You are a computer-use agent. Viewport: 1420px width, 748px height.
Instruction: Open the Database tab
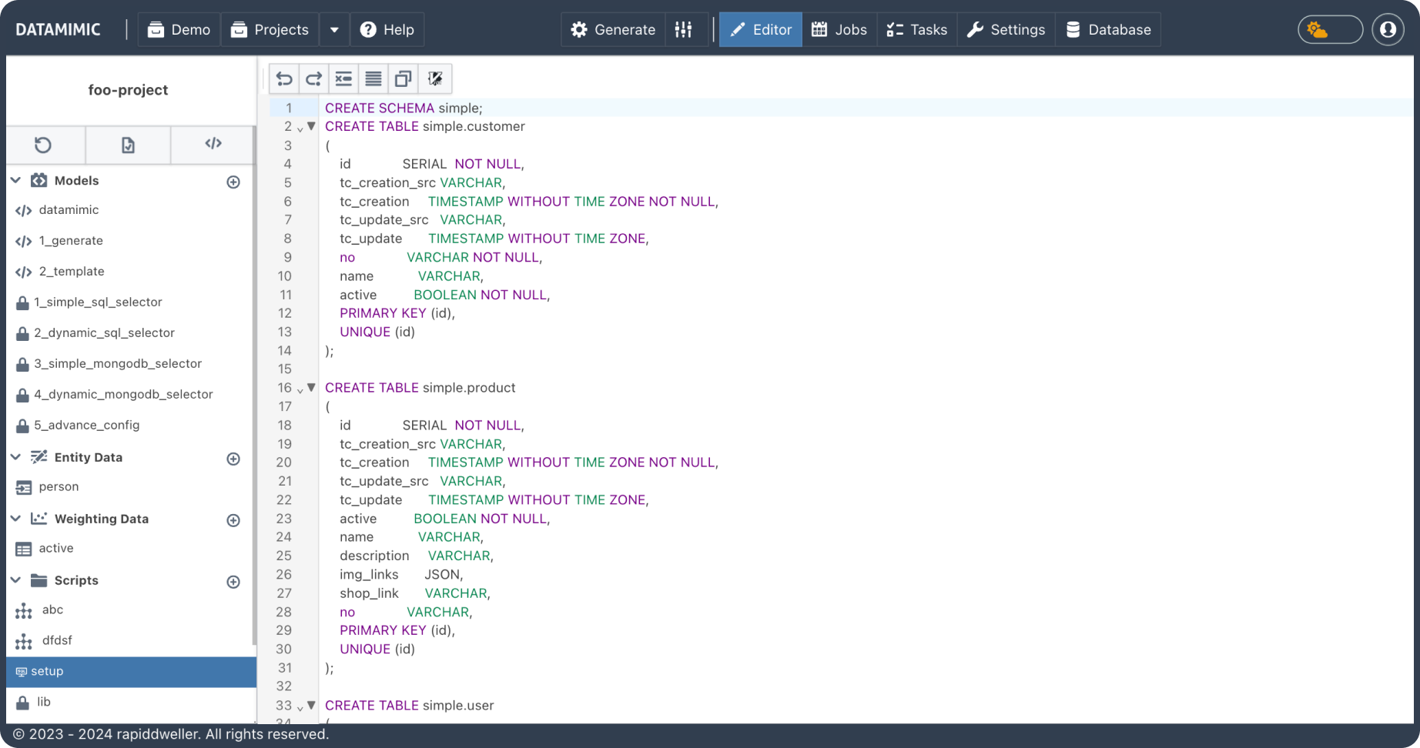tap(1107, 29)
